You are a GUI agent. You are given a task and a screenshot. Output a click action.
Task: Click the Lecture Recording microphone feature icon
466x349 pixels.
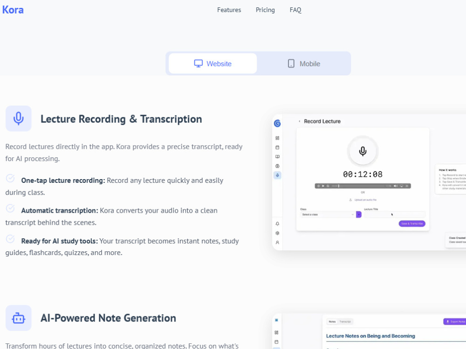pyautogui.click(x=19, y=118)
